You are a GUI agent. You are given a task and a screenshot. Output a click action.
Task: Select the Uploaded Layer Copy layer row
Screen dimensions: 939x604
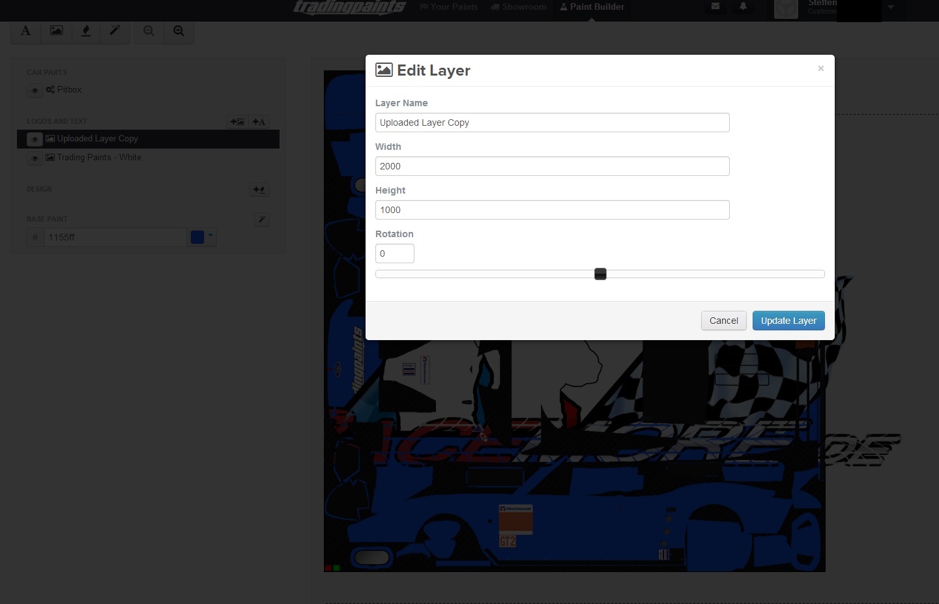[x=148, y=139]
